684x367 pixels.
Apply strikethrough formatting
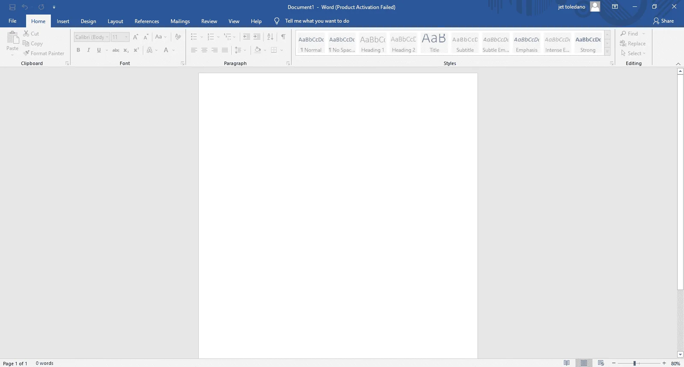coord(115,50)
